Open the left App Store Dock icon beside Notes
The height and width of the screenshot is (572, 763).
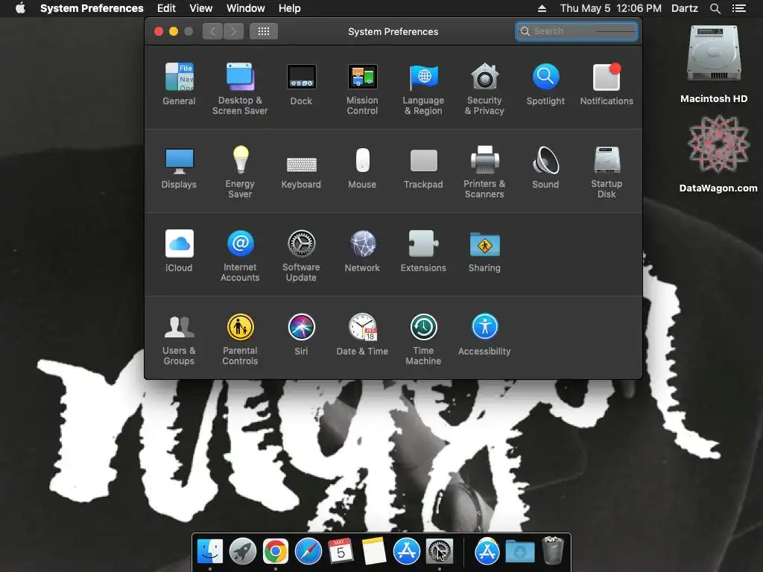click(x=407, y=551)
